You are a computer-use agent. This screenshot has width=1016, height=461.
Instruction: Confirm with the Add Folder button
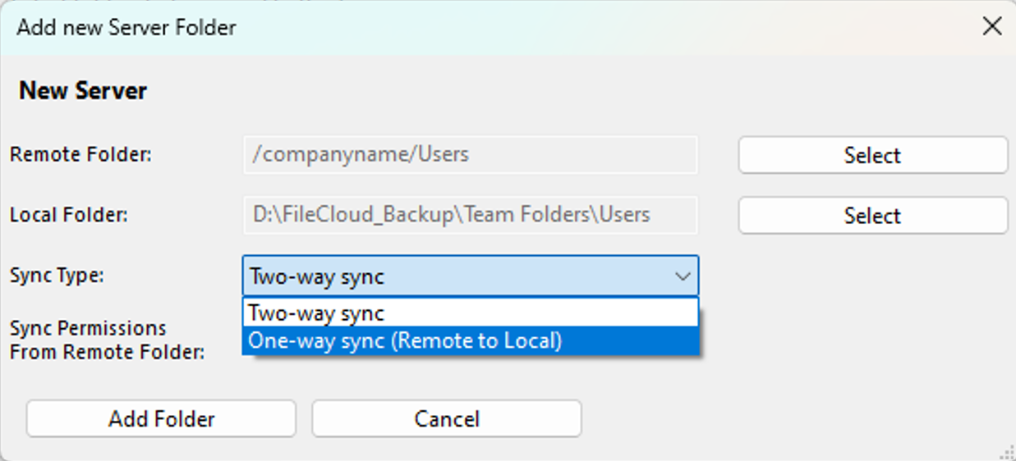(x=161, y=419)
